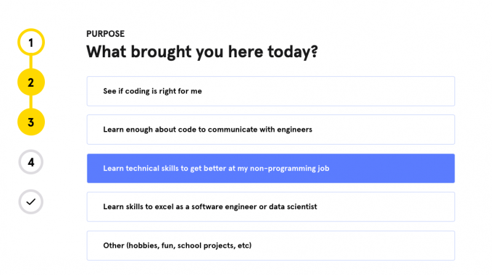Viewport: 492px width, 275px height.
Task: Choose "See if coding is right for me"
Action: [271, 91]
